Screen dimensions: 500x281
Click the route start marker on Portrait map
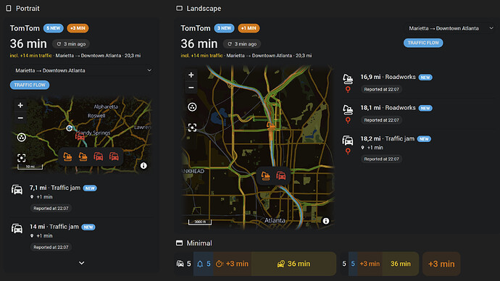point(69,128)
